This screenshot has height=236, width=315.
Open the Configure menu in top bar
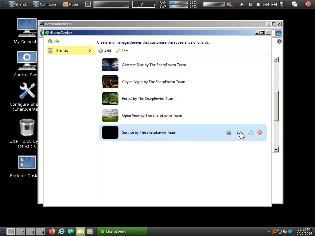45,4
